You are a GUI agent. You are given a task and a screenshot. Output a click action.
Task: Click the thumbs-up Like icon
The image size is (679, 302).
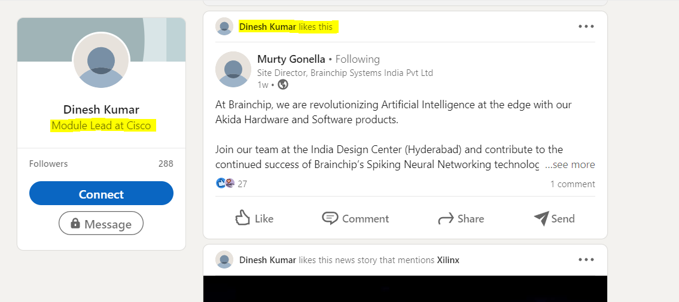[x=242, y=218]
